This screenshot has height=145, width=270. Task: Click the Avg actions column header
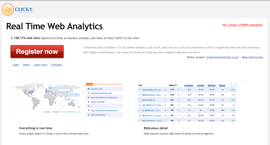[189, 86]
